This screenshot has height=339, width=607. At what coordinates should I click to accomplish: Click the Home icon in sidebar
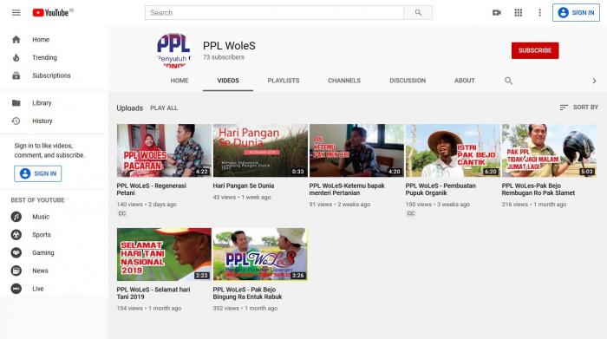[16, 40]
